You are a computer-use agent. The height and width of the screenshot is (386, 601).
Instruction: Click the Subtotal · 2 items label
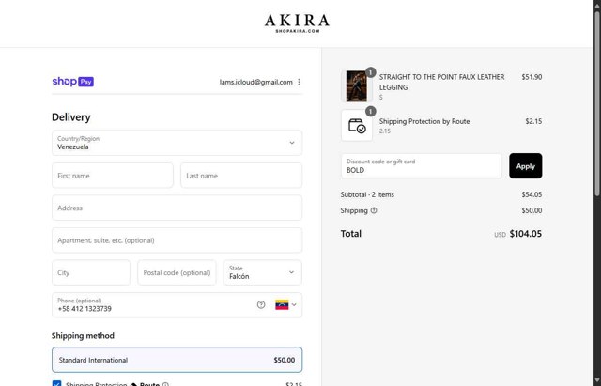pyautogui.click(x=367, y=194)
